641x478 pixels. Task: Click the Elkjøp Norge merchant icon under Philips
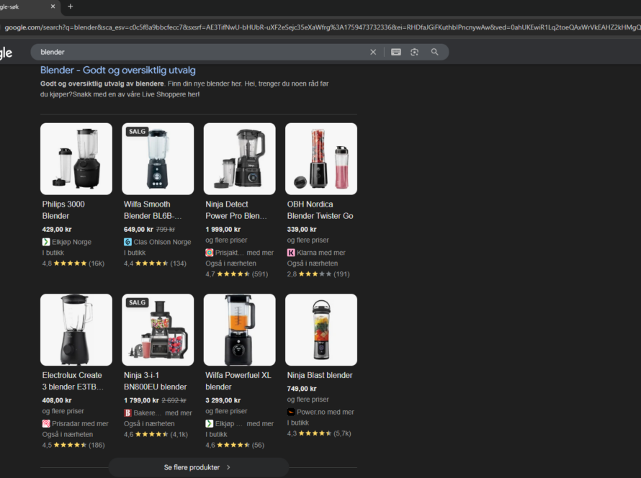[46, 243]
